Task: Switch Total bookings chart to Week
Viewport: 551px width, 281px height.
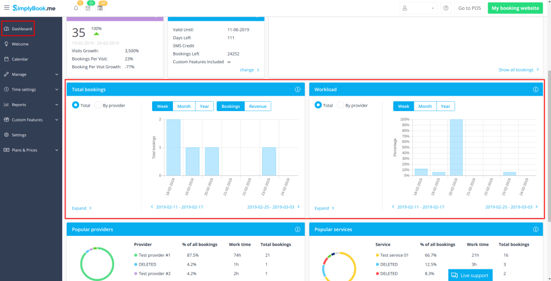Action: pyautogui.click(x=163, y=106)
